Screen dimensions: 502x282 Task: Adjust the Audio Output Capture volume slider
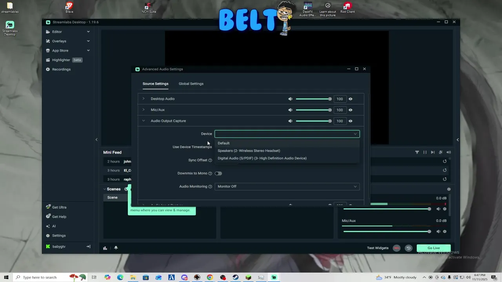tap(313, 121)
